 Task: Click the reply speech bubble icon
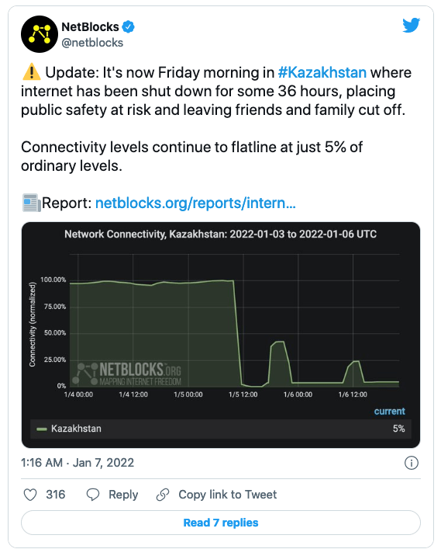pos(93,495)
